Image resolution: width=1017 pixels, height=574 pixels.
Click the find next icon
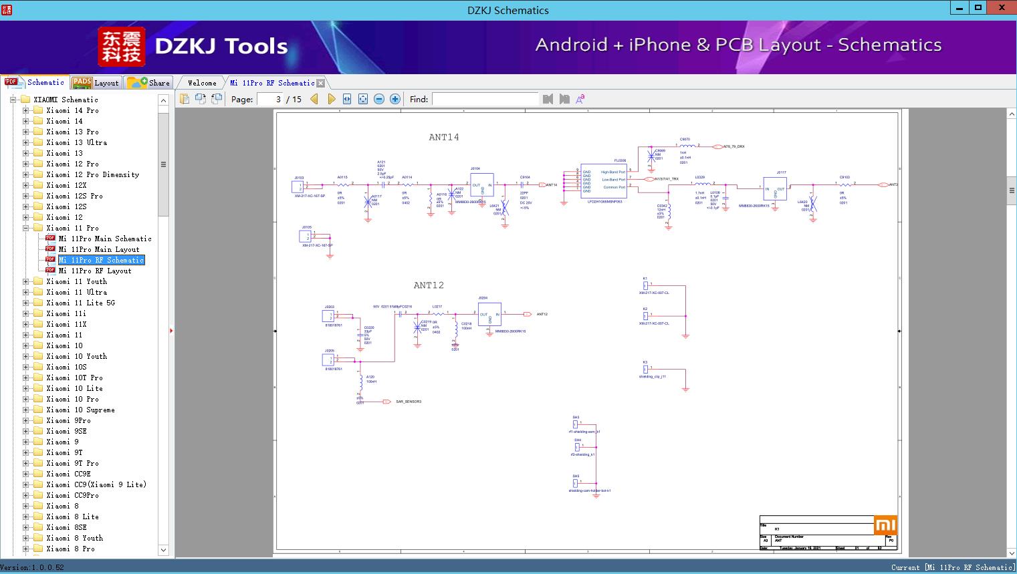pyautogui.click(x=564, y=99)
